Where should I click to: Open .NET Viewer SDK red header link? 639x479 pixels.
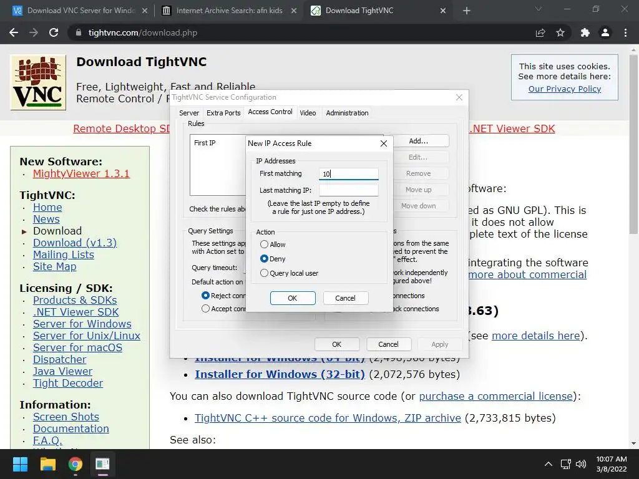click(x=512, y=128)
